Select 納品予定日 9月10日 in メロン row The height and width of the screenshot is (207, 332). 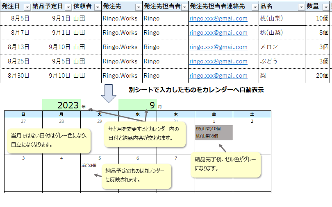pyautogui.click(x=52, y=47)
